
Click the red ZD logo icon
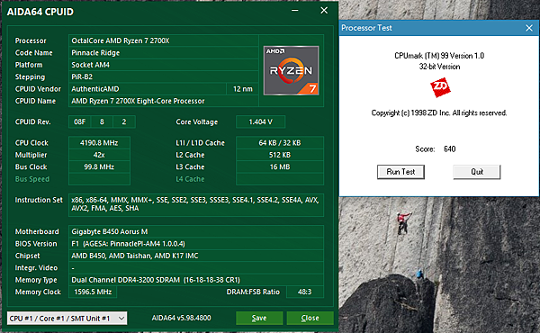point(440,87)
